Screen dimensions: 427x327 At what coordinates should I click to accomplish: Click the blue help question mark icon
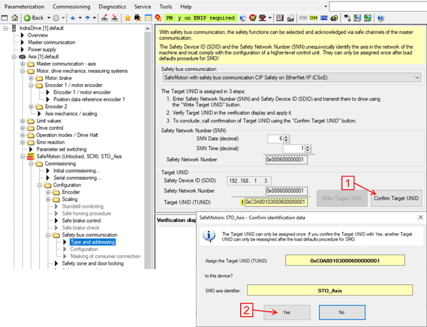[381, 18]
